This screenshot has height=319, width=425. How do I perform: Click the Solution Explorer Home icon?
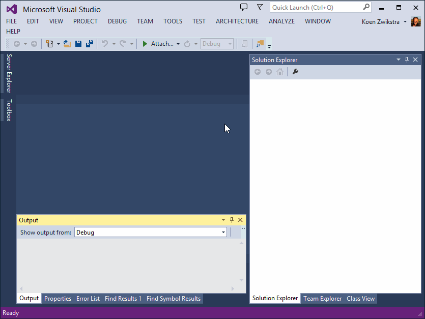pyautogui.click(x=280, y=72)
